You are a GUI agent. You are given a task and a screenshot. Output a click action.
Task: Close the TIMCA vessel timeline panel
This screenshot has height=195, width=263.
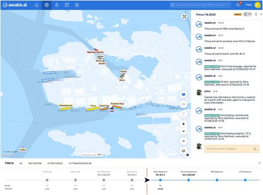click(x=259, y=163)
